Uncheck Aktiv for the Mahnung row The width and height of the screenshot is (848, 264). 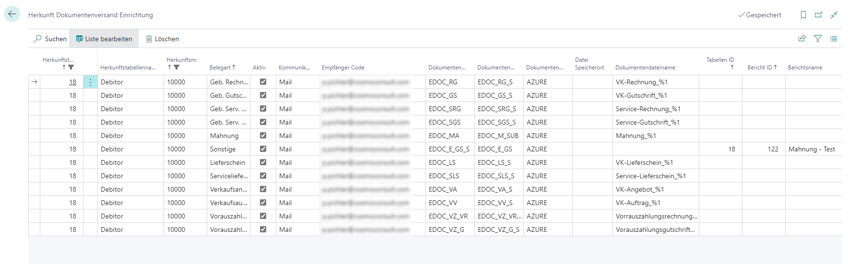pos(263,136)
